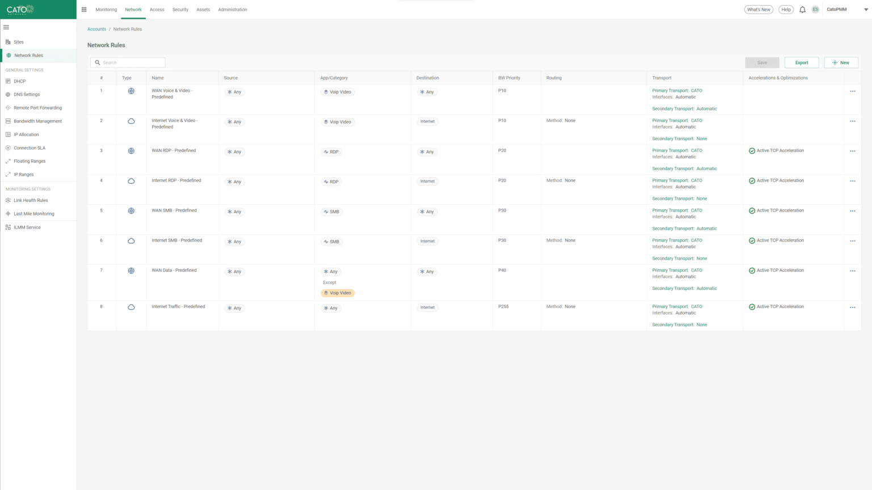Open the apps grid icon

coord(84,10)
